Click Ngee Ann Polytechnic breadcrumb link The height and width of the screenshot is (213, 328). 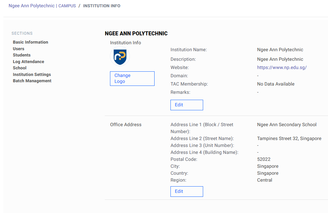[31, 6]
